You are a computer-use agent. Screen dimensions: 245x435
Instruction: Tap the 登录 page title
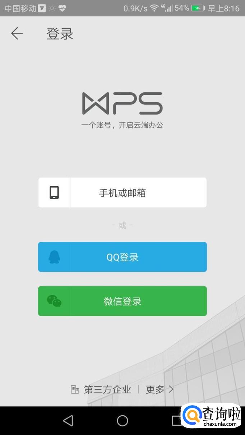click(60, 34)
